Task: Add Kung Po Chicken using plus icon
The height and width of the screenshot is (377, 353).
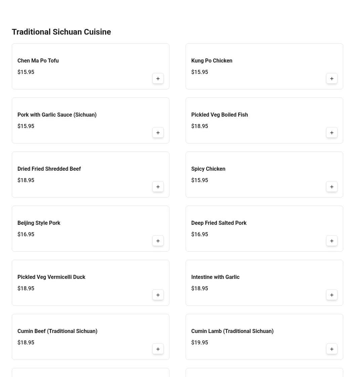Action: pos(332,79)
